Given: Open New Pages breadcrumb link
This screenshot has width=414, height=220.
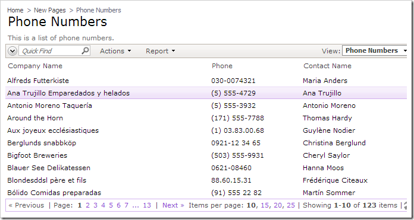Looking at the screenshot, I should pos(50,10).
